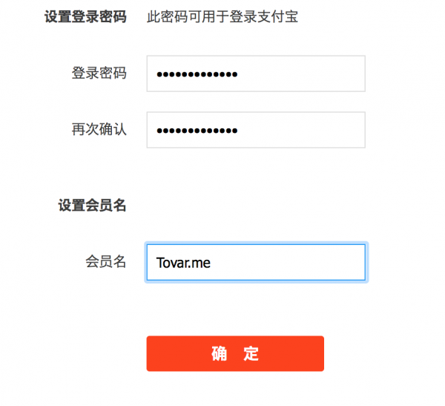The image size is (445, 406).
Task: Click the 会员名 username input field
Action: (x=256, y=262)
